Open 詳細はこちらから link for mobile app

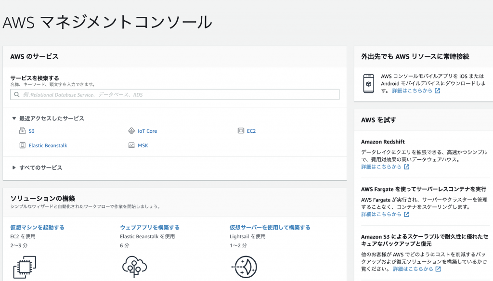(x=412, y=91)
